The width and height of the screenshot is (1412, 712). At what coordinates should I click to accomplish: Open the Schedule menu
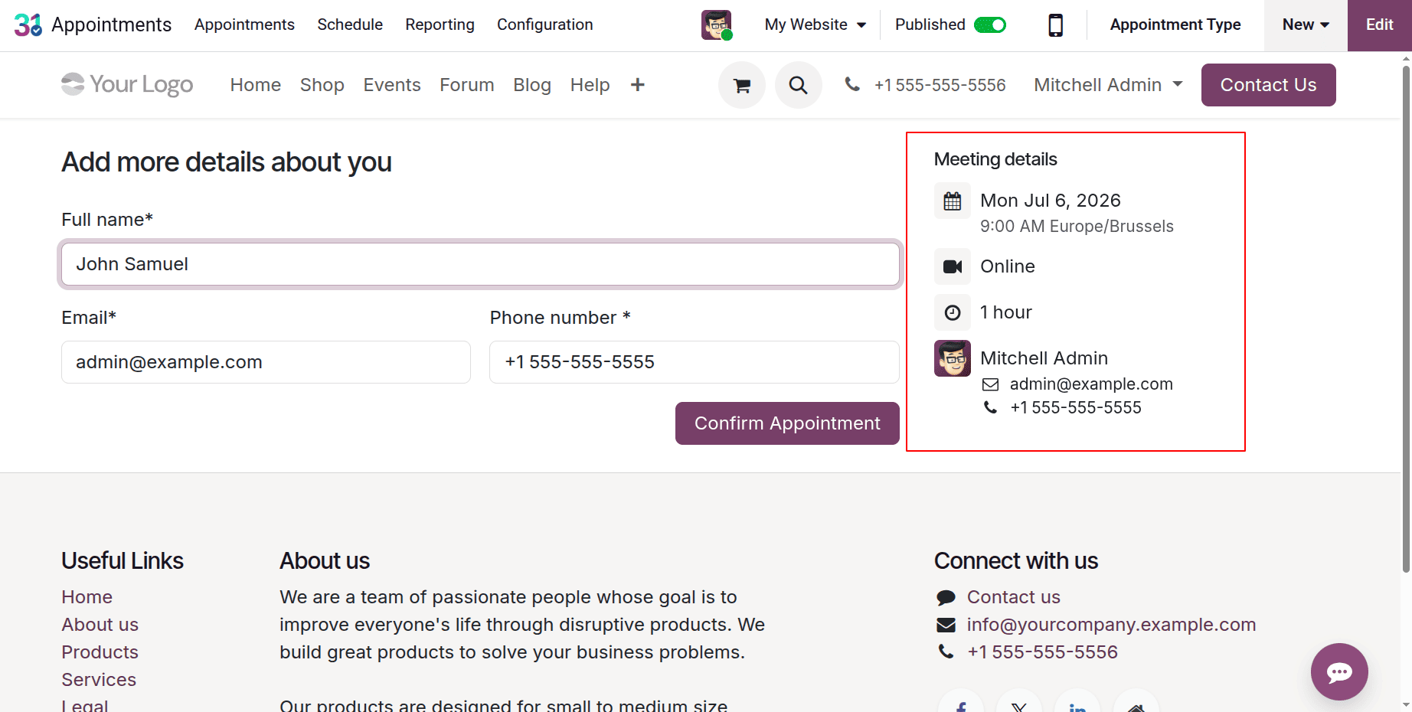click(350, 24)
